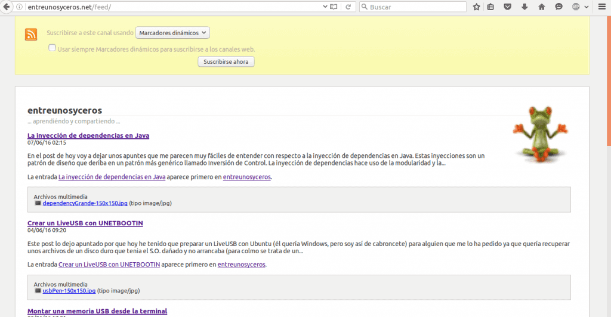The height and width of the screenshot is (317, 611).
Task: Go to the home page icon
Action: click(x=542, y=7)
